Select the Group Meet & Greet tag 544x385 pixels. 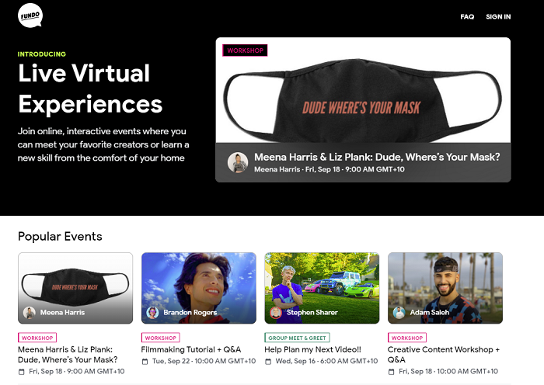pyautogui.click(x=297, y=338)
